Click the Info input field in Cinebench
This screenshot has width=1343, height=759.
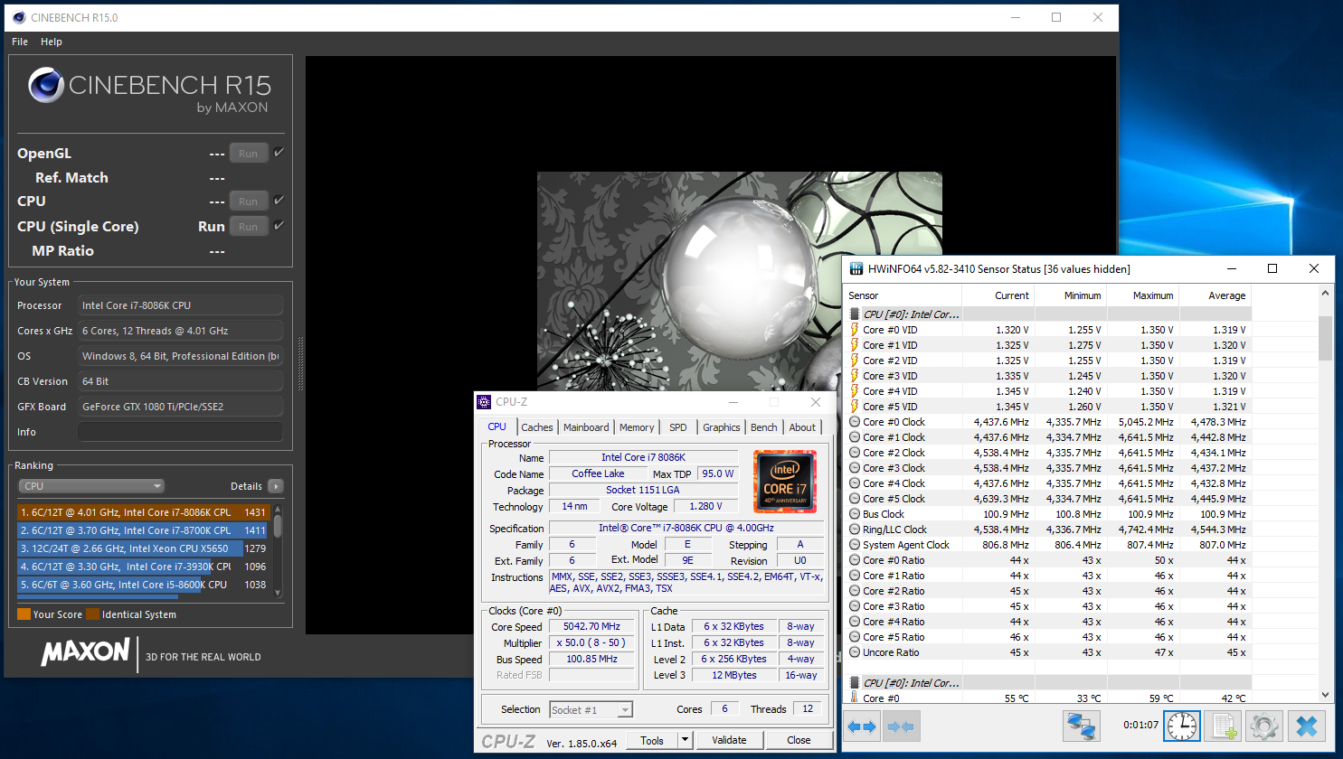[x=180, y=432]
